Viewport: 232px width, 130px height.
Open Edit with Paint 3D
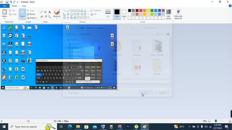[178, 14]
